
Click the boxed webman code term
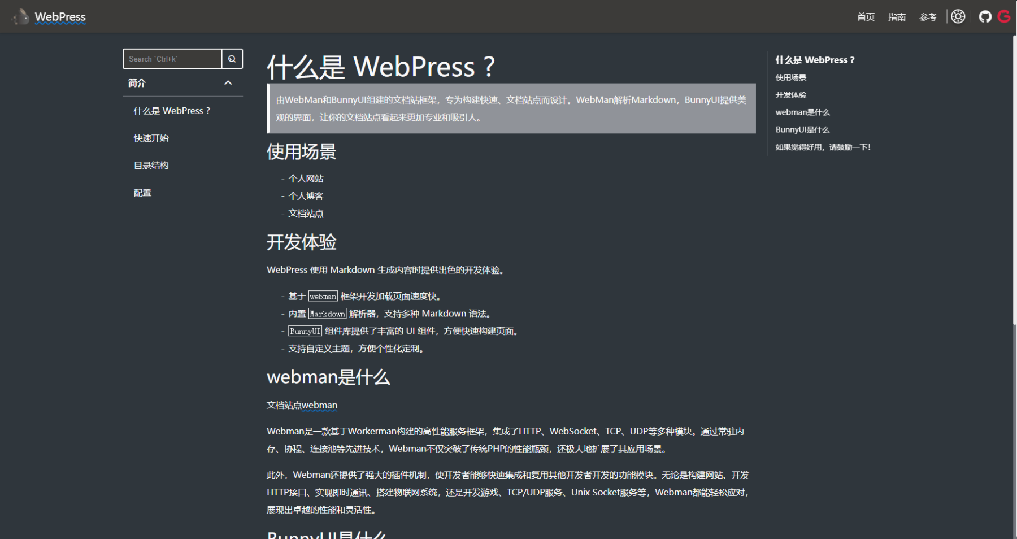pyautogui.click(x=323, y=296)
